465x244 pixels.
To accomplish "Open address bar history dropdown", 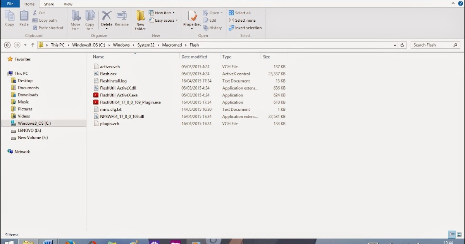I will (394, 45).
